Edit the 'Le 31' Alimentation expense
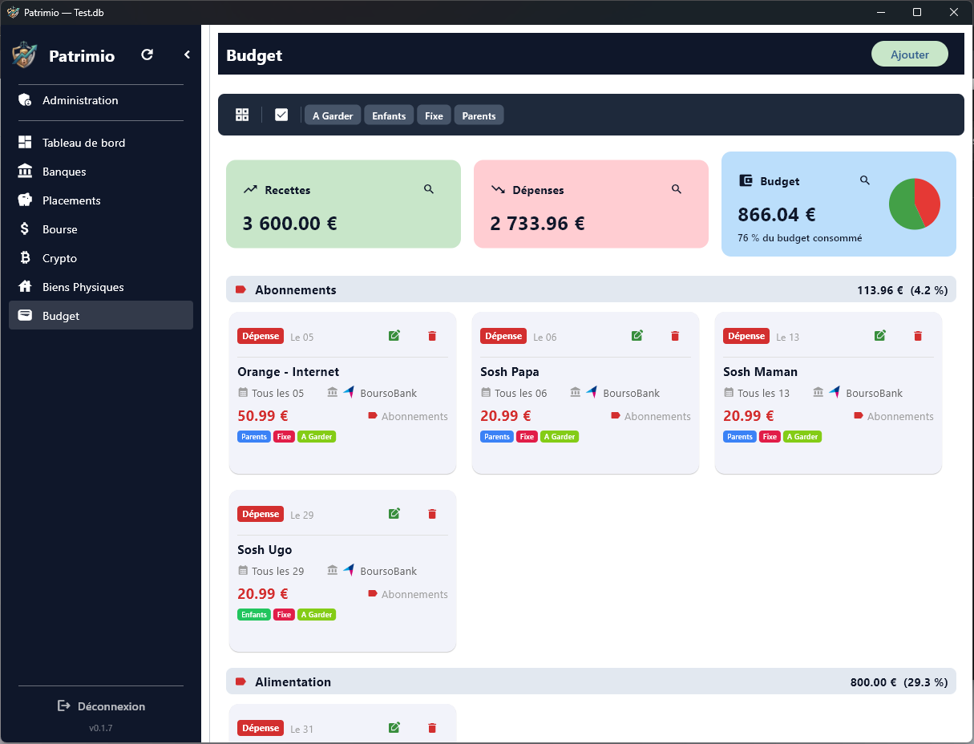The width and height of the screenshot is (974, 744). (394, 727)
